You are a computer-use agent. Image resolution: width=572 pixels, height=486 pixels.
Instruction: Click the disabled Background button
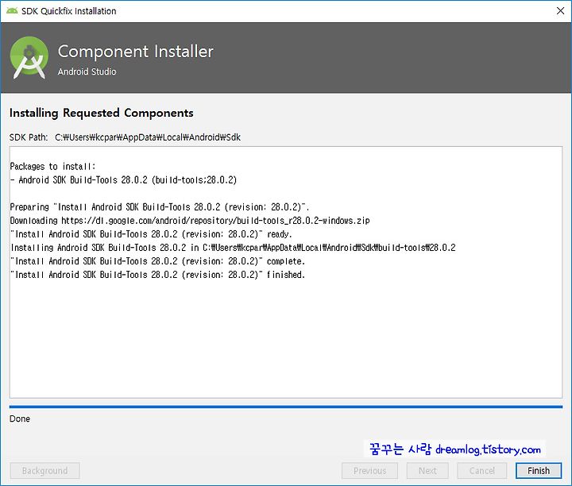pyautogui.click(x=44, y=471)
